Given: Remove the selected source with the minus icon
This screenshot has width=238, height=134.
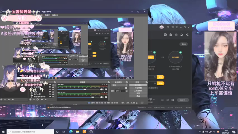Looking at the screenshot, I should 34,99.
